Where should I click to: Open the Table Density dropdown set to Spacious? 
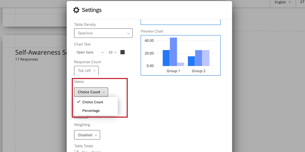[x=103, y=33]
